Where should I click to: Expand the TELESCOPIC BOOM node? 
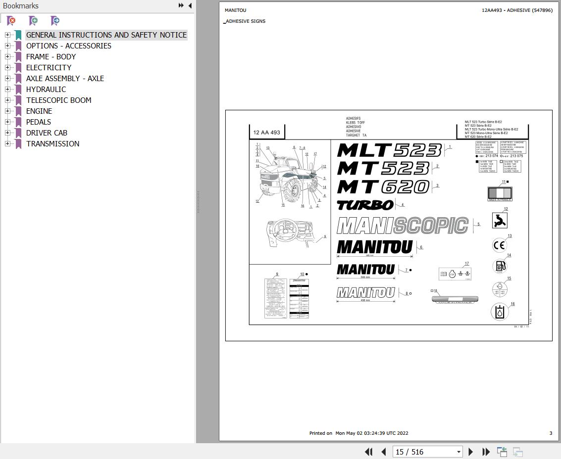(x=7, y=100)
